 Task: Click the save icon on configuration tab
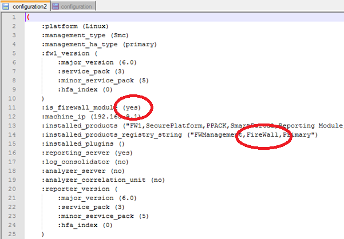tap(56, 6)
